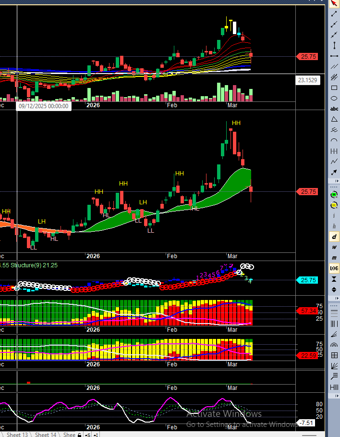Choose the ellipse drawing tool
This screenshot has height=437, width=340.
pos(334,99)
